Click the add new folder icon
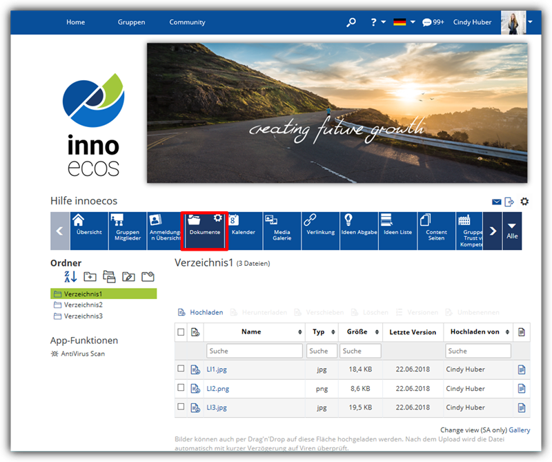Viewport: 552px width, 462px height. (x=90, y=276)
